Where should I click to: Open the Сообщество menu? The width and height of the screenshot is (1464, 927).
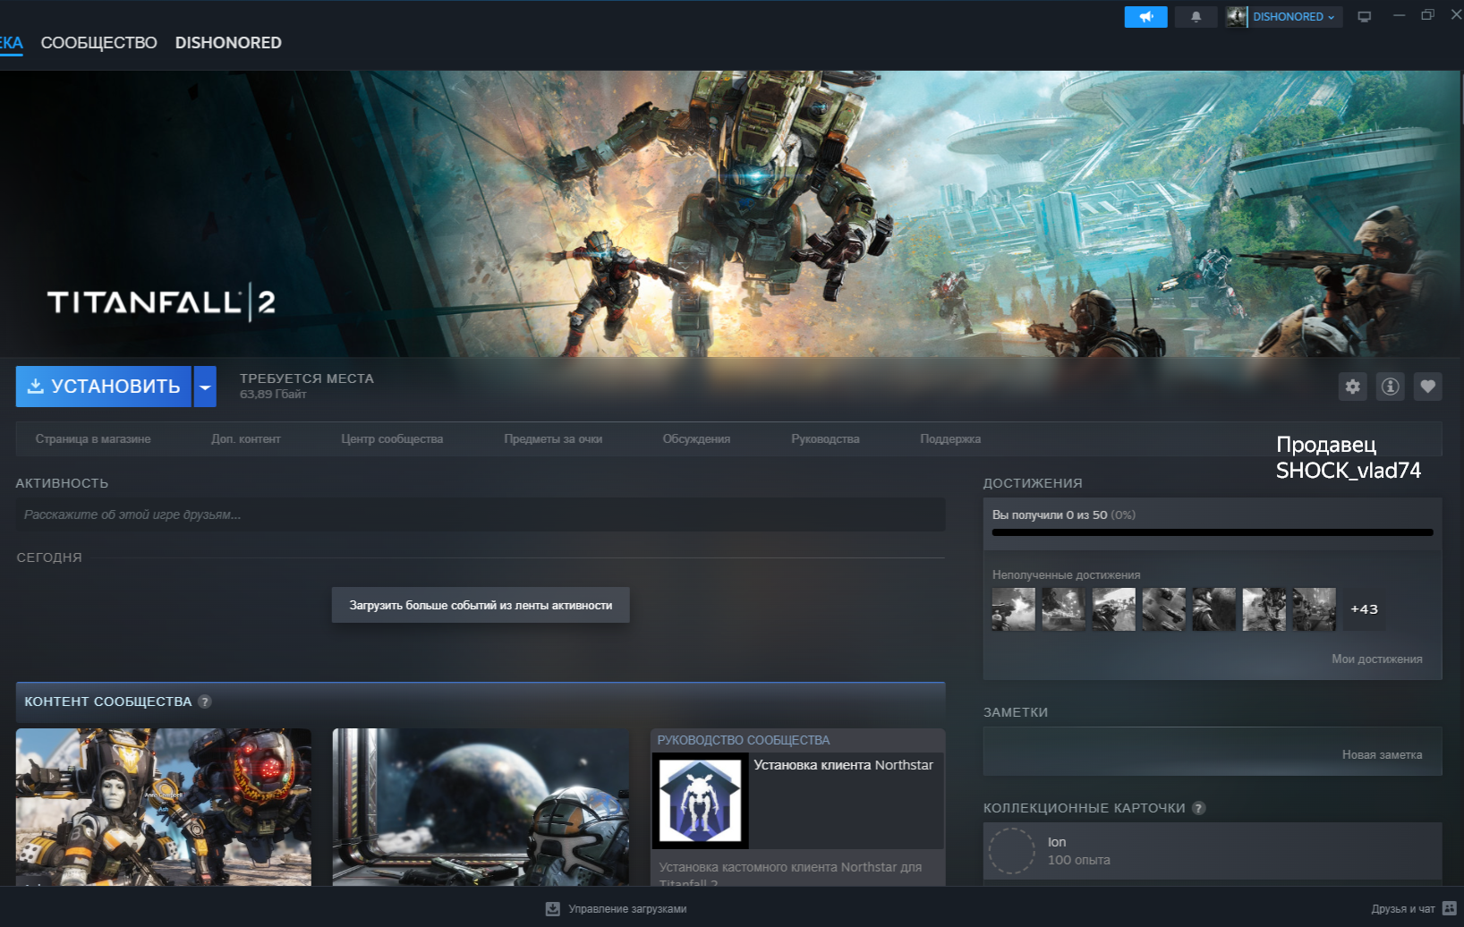point(98,43)
